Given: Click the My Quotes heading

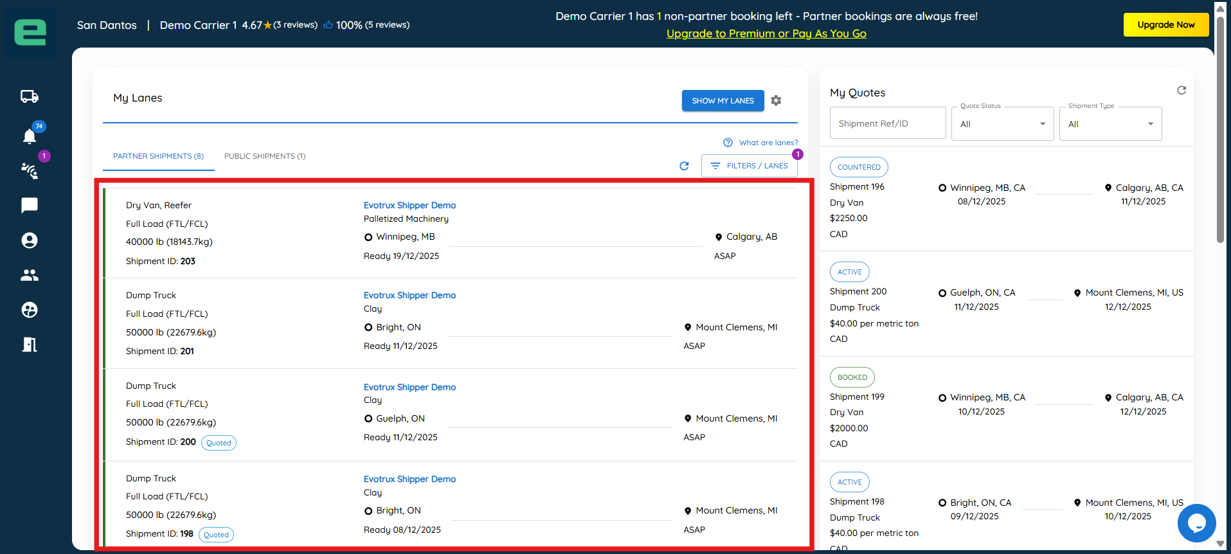Looking at the screenshot, I should (x=858, y=93).
